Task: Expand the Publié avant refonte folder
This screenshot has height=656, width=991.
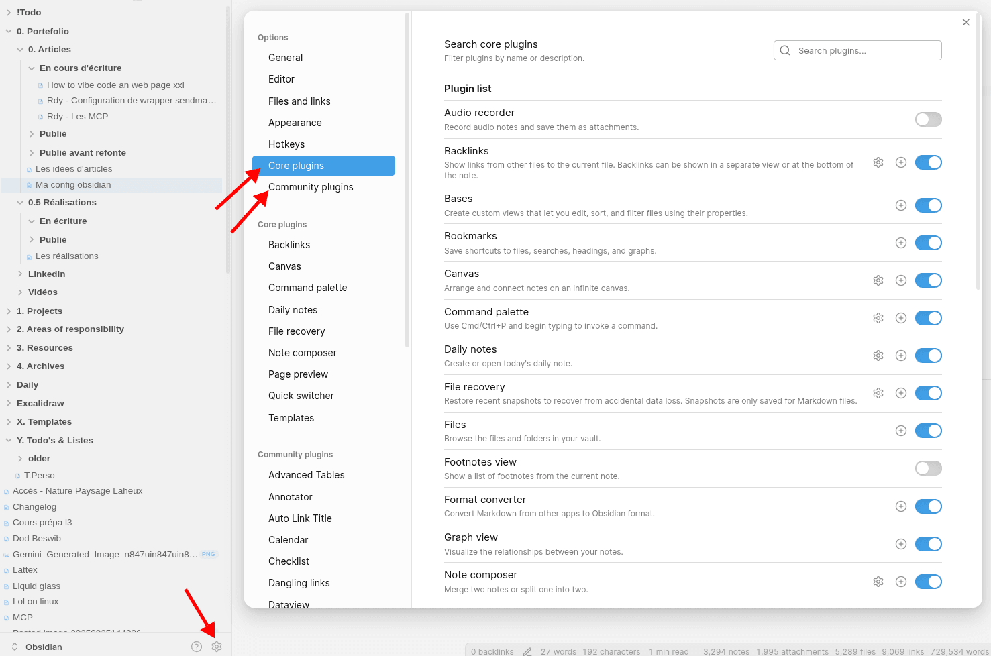Action: 32,153
